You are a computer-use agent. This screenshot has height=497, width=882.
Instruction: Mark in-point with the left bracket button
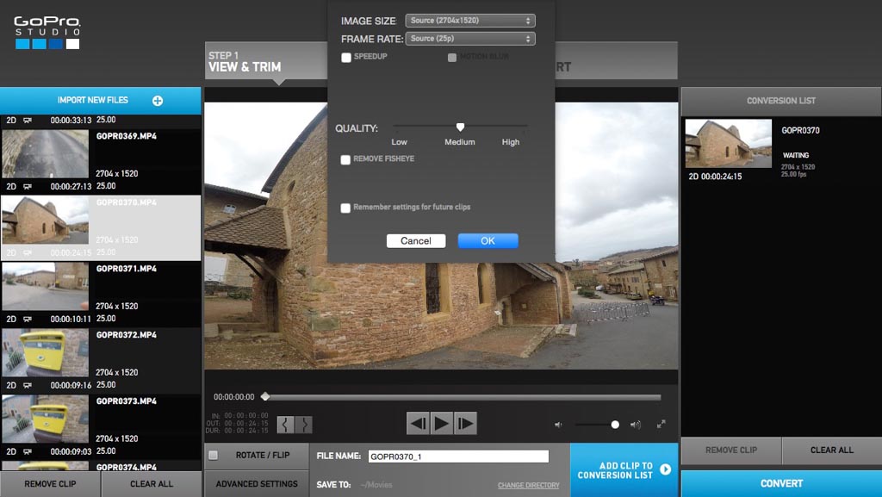click(285, 425)
